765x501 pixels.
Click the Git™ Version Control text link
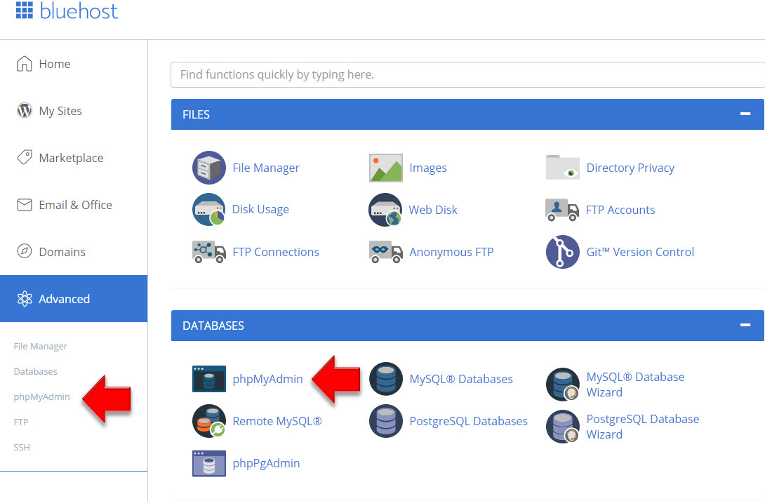click(640, 252)
